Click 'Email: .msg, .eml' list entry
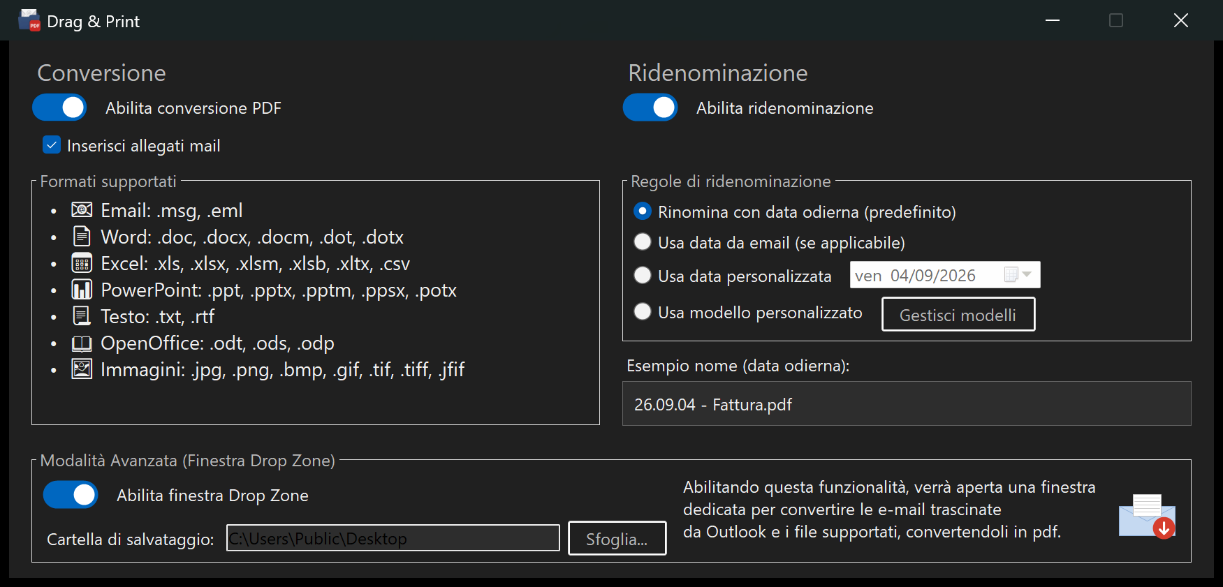This screenshot has height=587, width=1223. 172,210
